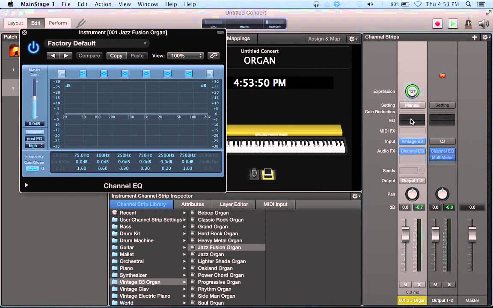Click the Q-couple icon in EQ
This screenshot has width=493, height=308.
(x=32, y=169)
